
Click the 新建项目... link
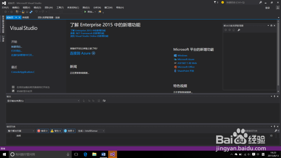point(17,47)
